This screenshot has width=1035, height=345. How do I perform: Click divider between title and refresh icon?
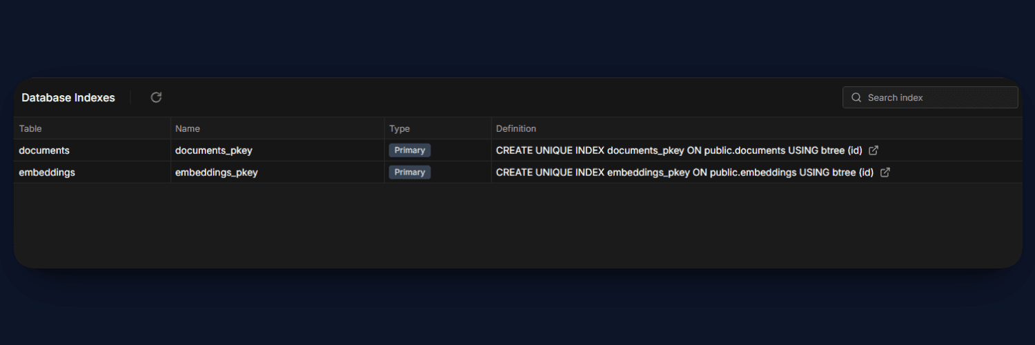pos(130,97)
